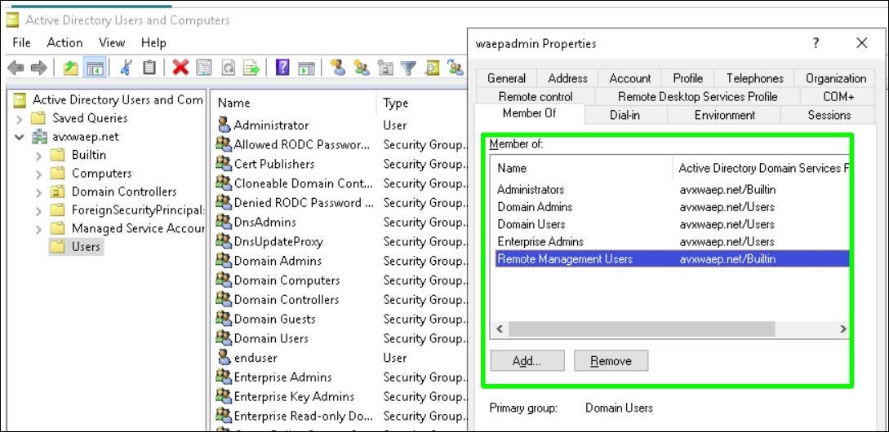The image size is (889, 432).
Task: Toggle the Show/Hide Console Tree icon
Action: coord(94,68)
